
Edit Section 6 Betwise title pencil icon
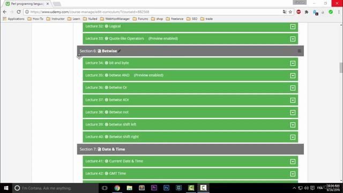coord(120,51)
